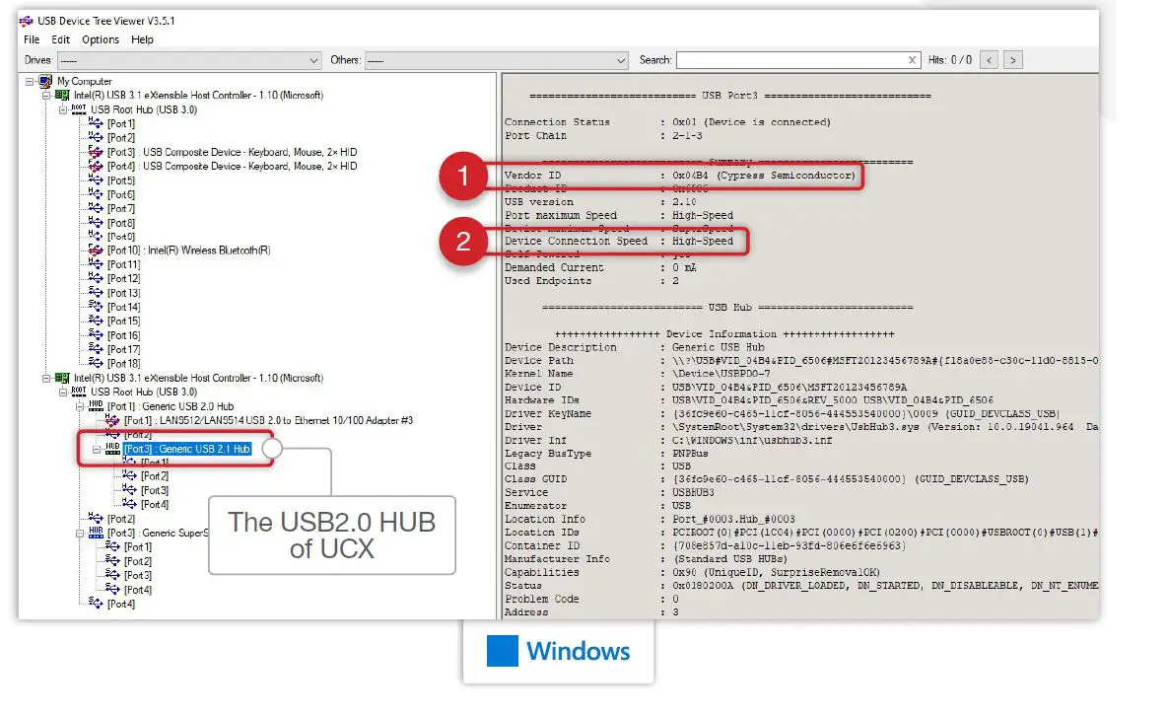Click the Device Description Generic USB Hub line
The width and height of the screenshot is (1167, 716).
[x=635, y=347]
